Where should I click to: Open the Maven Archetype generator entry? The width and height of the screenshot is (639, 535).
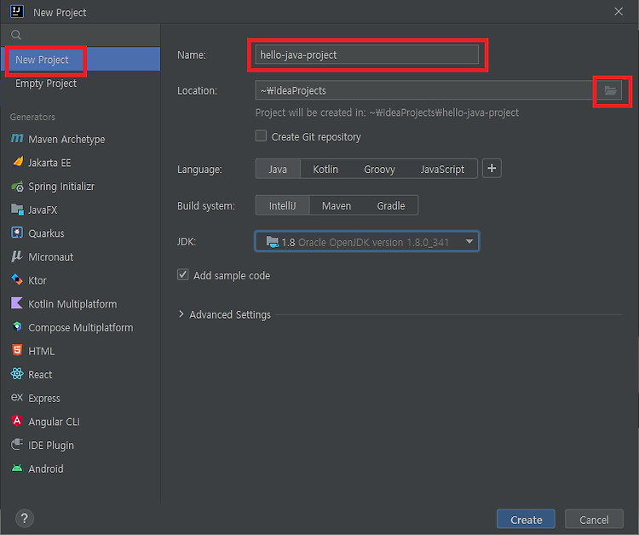pos(80,140)
